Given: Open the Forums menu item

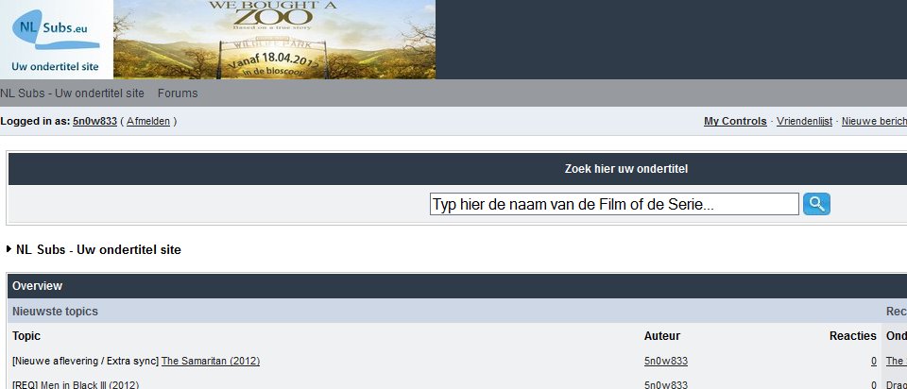Looking at the screenshot, I should (x=178, y=93).
